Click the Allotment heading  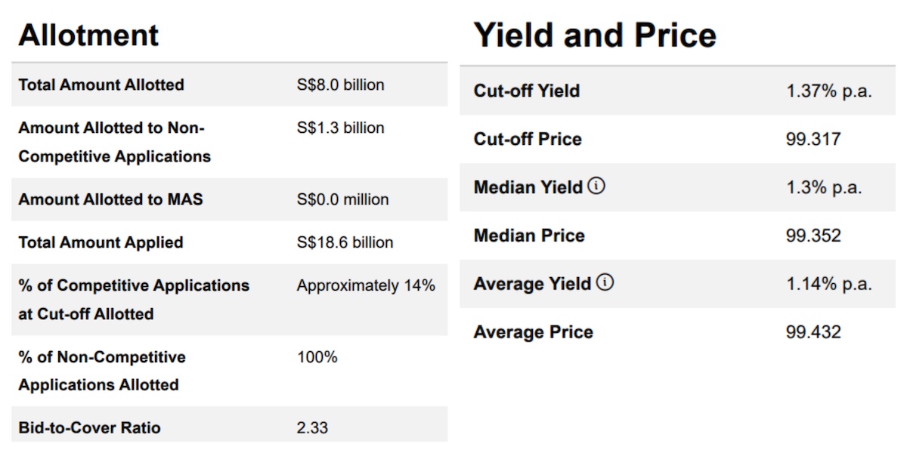(88, 35)
